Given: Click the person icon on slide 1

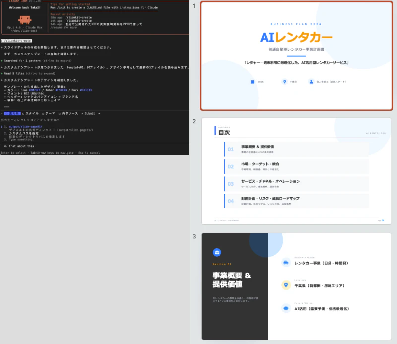Looking at the screenshot, I should [x=311, y=82].
